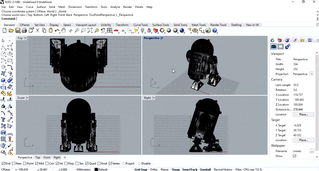This screenshot has height=171, width=319.
Task: Click the Lens Length value 50.0
Action: click(296, 85)
